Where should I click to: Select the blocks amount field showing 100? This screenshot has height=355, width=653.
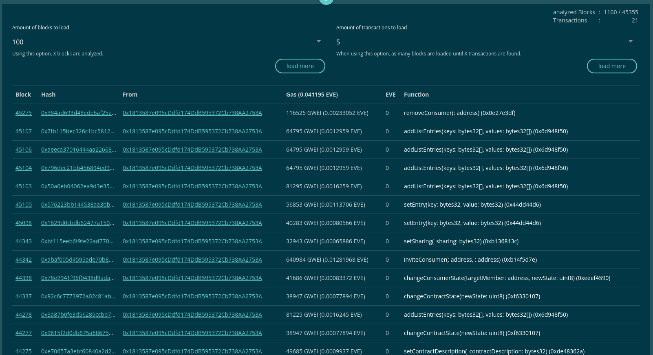point(169,42)
